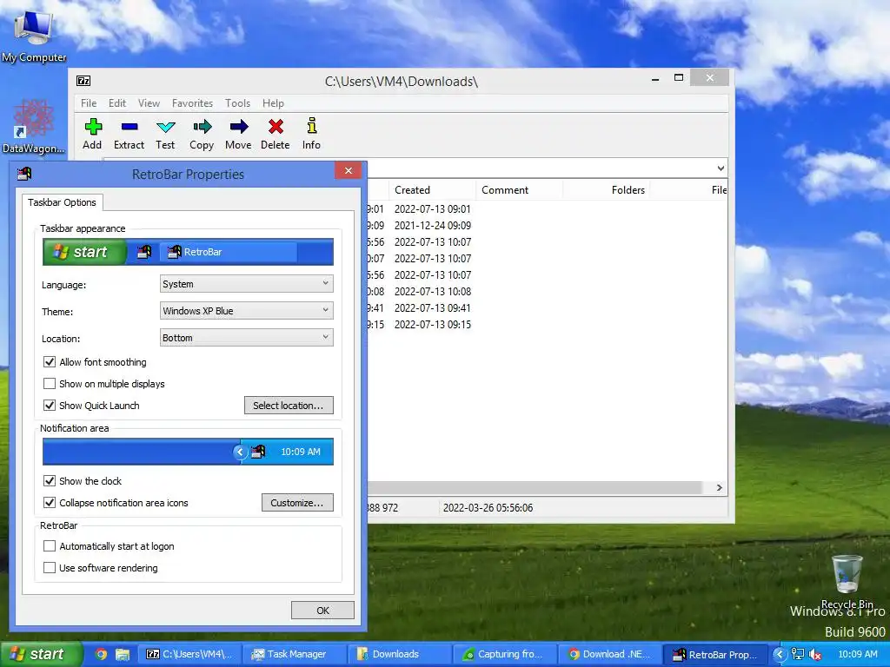Click the network icon in system tray

(x=798, y=654)
